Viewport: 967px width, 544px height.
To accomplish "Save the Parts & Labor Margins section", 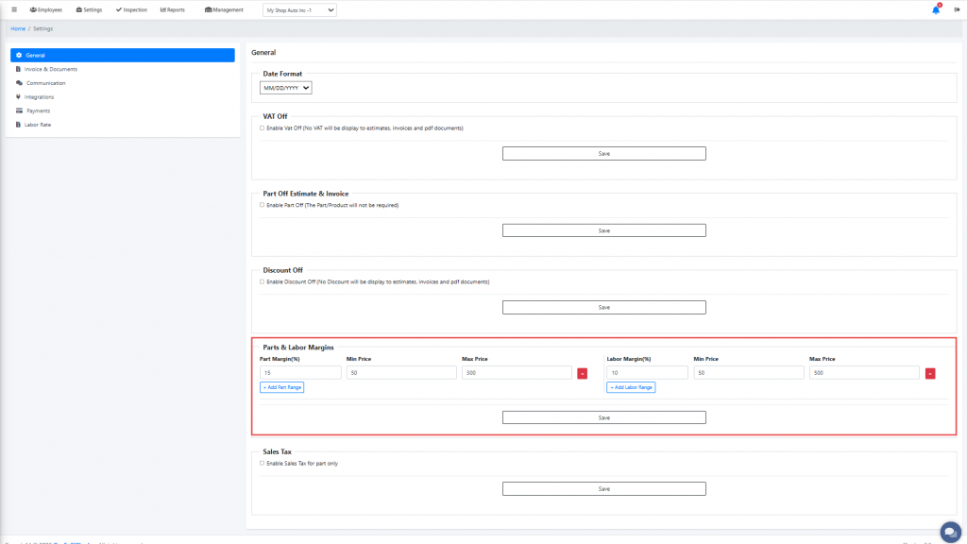I will click(x=603, y=417).
